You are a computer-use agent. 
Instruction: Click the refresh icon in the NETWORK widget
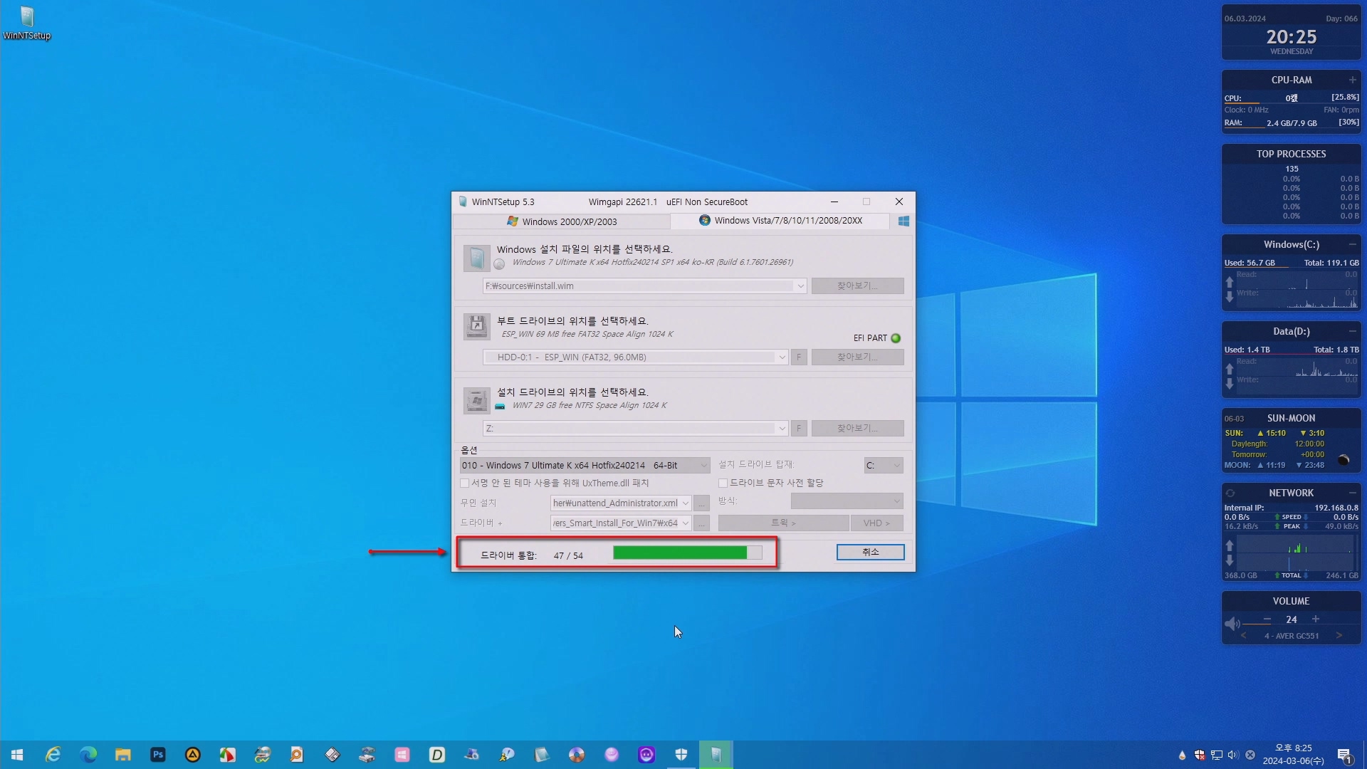click(1230, 493)
